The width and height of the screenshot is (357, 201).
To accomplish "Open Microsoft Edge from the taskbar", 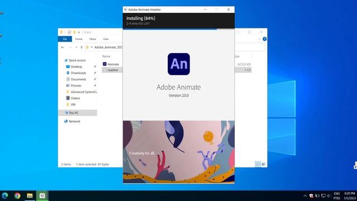I will point(5,195).
